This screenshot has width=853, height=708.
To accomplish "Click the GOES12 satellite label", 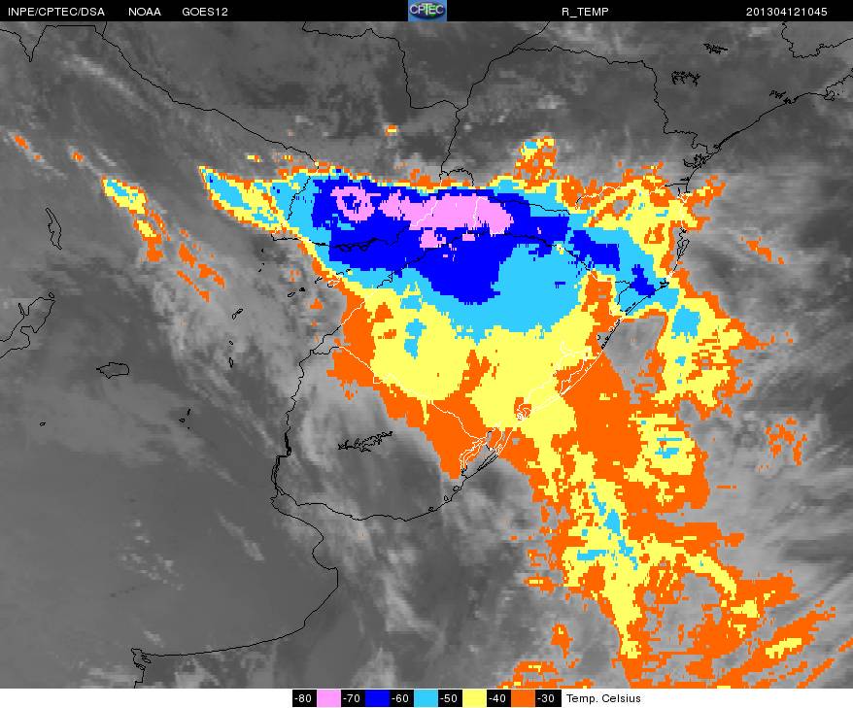I will 205,12.
